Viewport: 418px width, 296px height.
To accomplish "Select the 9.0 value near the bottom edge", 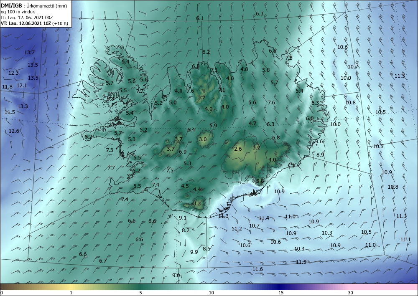I will 176,276.
